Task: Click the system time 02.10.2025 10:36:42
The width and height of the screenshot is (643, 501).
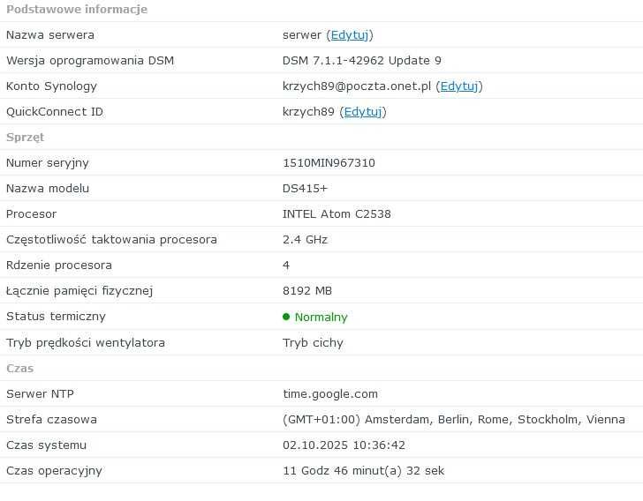Action: [344, 445]
